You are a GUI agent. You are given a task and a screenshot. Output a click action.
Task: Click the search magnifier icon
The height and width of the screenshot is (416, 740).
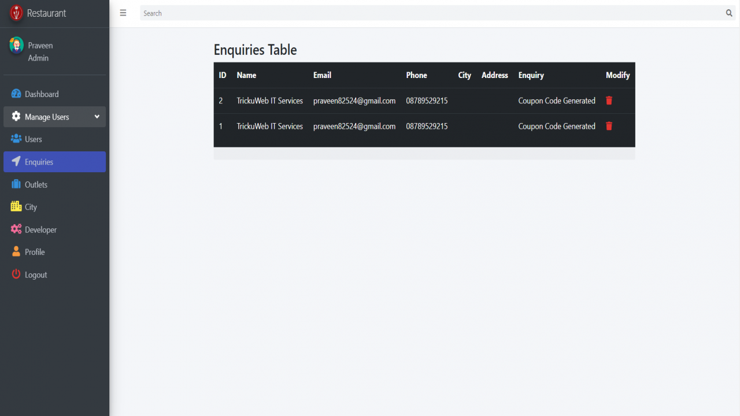pyautogui.click(x=729, y=13)
